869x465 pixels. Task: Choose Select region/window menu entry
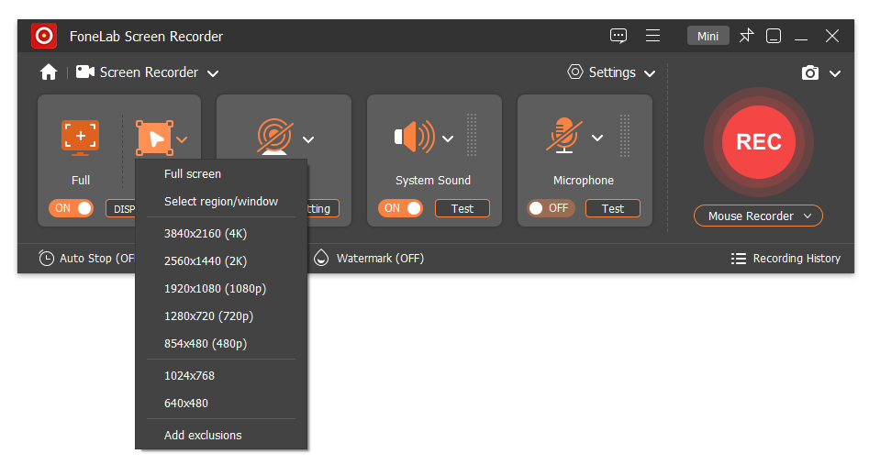pos(221,202)
